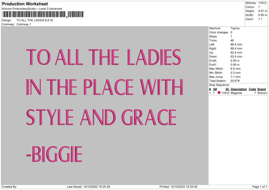This screenshot has height=190, width=269.
Task: Click the St. column header
Action: tap(227, 89)
